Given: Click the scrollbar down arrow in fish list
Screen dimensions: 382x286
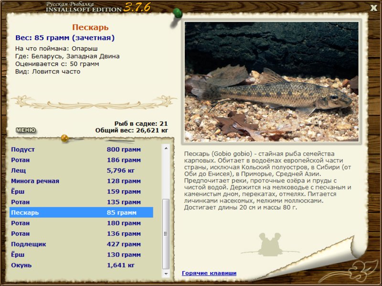Looking at the screenshot, I should pos(166,274).
